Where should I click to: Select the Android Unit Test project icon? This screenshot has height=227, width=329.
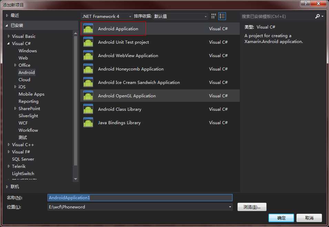click(88, 42)
